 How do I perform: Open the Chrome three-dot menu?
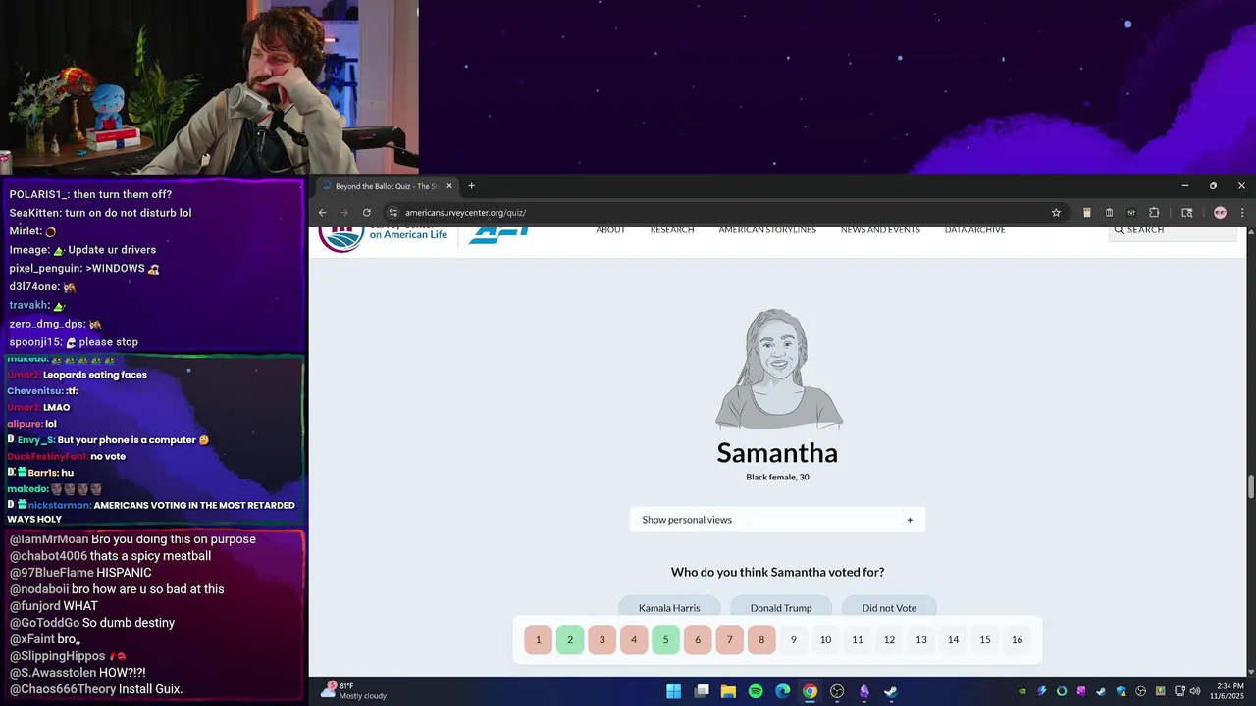[1242, 213]
